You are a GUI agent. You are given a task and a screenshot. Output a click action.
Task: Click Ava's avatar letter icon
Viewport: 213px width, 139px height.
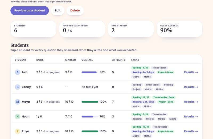point(18,72)
